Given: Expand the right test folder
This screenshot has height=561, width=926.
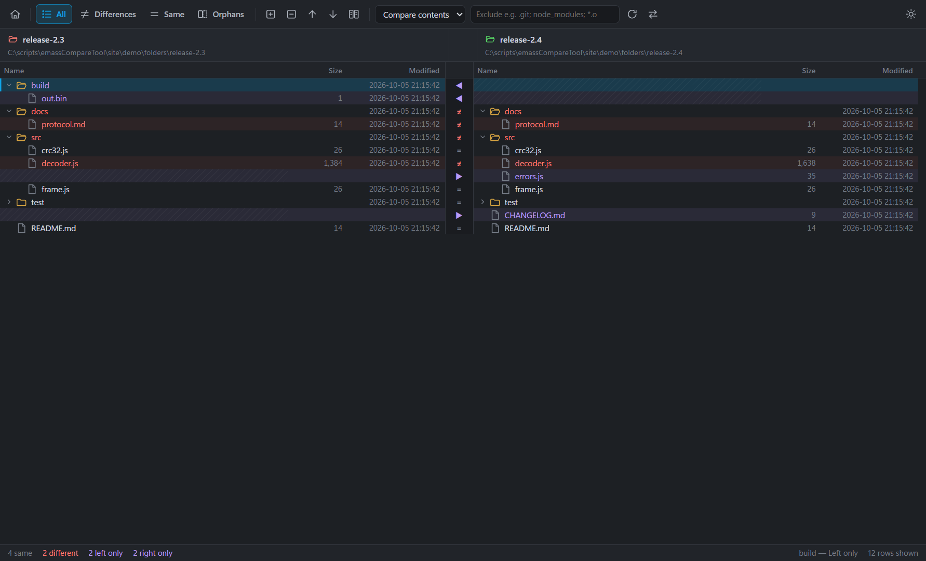Looking at the screenshot, I should (482, 202).
